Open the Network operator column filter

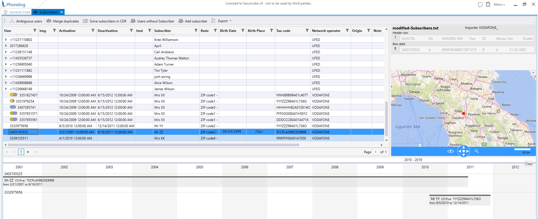(347, 31)
